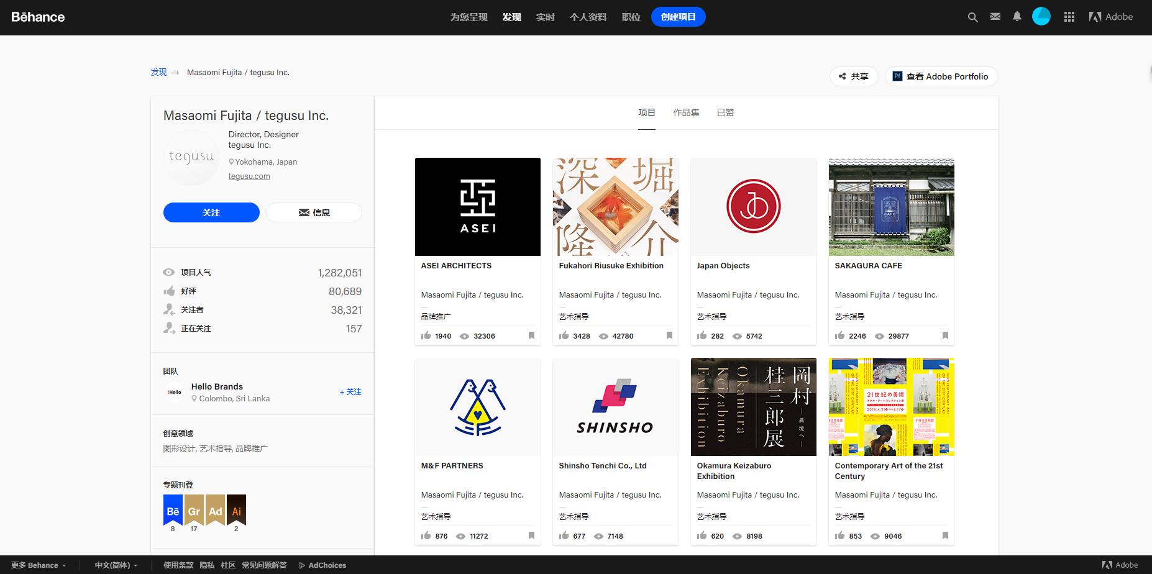Click the 157 following count
The width and height of the screenshot is (1152, 574).
coord(354,329)
